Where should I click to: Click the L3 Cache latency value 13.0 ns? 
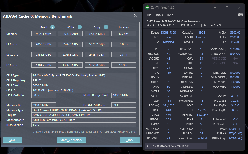click(x=124, y=65)
